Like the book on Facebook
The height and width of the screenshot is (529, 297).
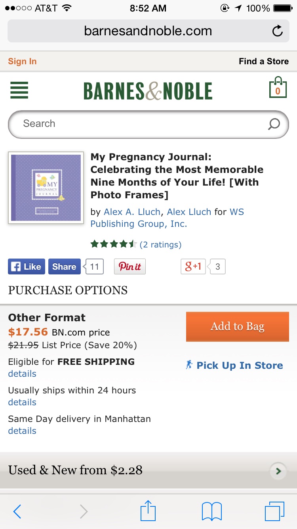click(x=27, y=266)
